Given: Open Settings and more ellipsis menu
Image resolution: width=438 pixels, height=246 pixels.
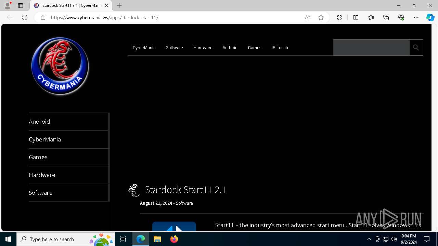Looking at the screenshot, I should (416, 17).
